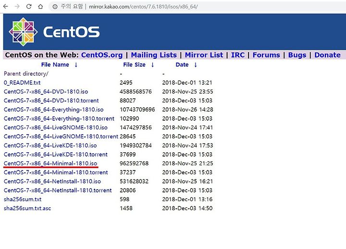Click date 2018-Dec-01 13:21
Image resolution: width=346 pixels, height=249 pixels.
187,83
